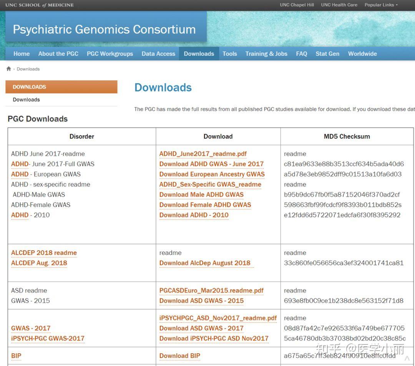Click the scroll-to-top arrow icon
This screenshot has height=366, width=415.
[x=407, y=359]
